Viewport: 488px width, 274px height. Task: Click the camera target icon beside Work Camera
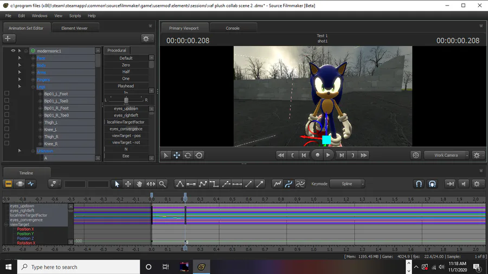[416, 155]
